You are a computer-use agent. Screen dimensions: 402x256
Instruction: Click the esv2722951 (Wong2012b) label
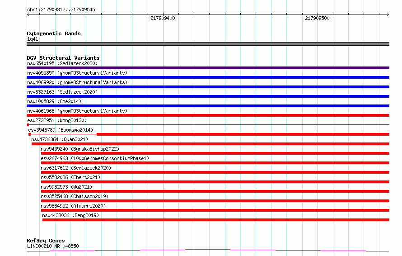pyautogui.click(x=57, y=120)
